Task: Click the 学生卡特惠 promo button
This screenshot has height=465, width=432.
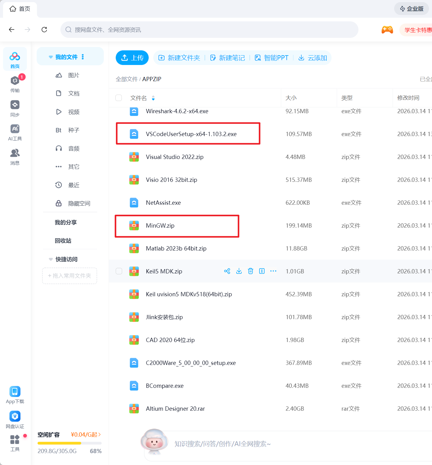Action: tap(416, 30)
